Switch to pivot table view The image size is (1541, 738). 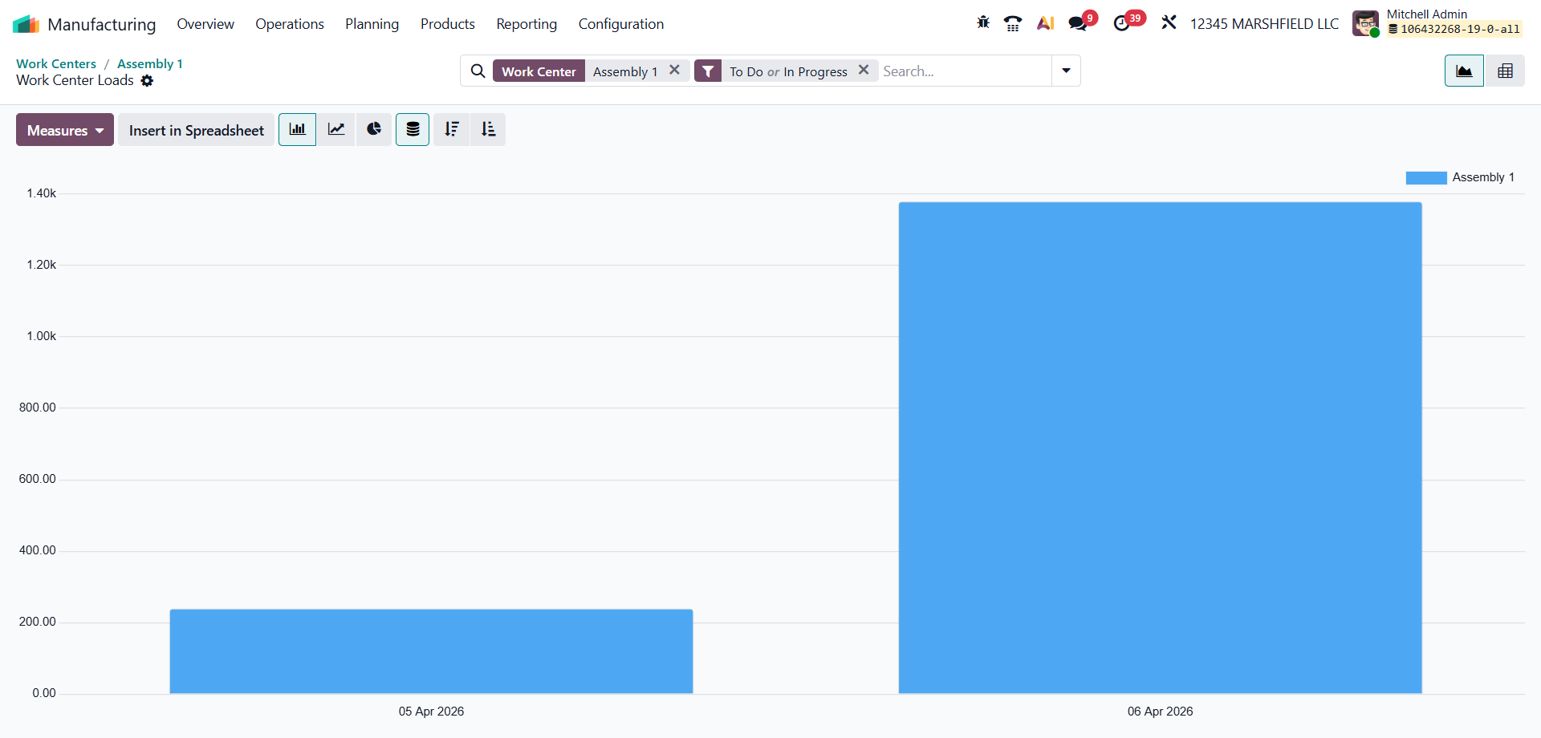click(1505, 71)
